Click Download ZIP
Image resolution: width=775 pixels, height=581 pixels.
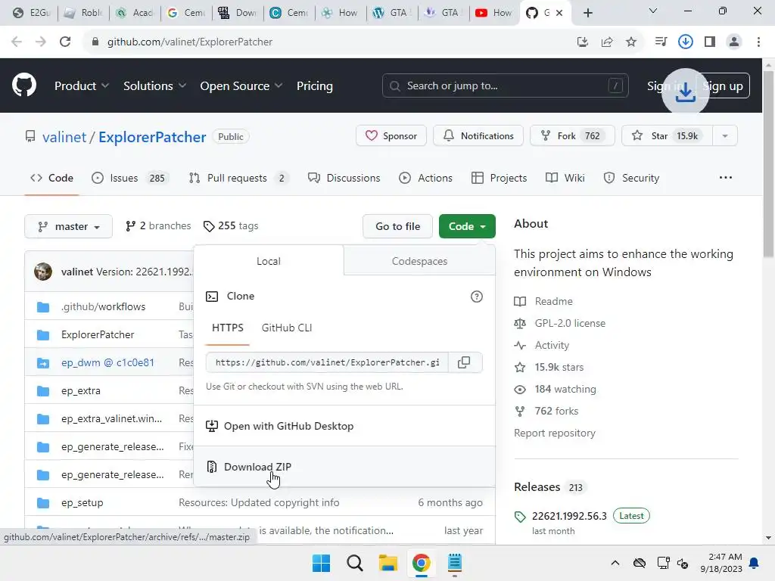point(344,466)
